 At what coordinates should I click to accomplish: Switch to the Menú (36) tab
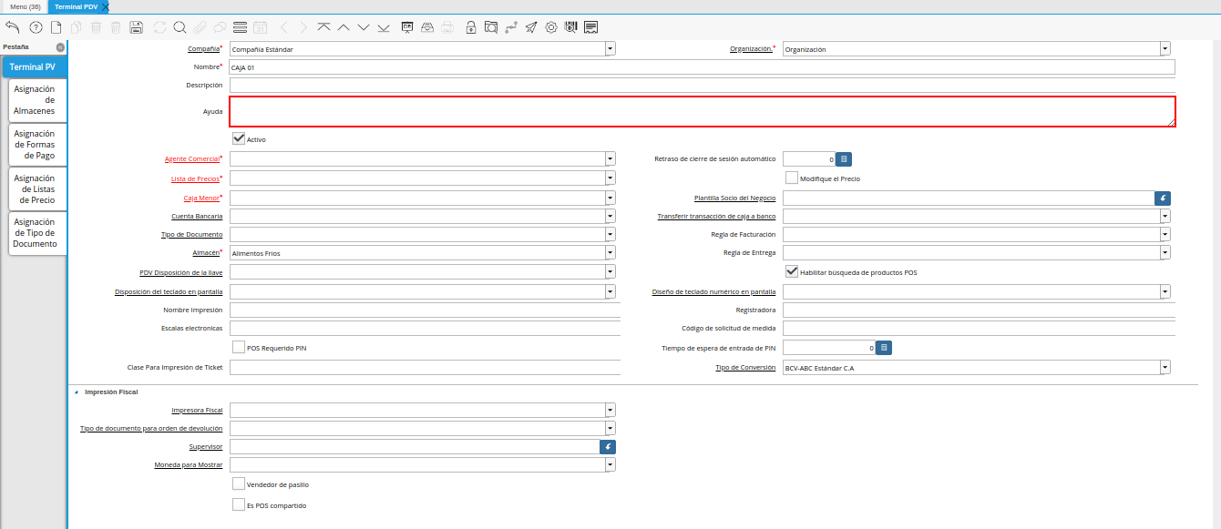[25, 6]
